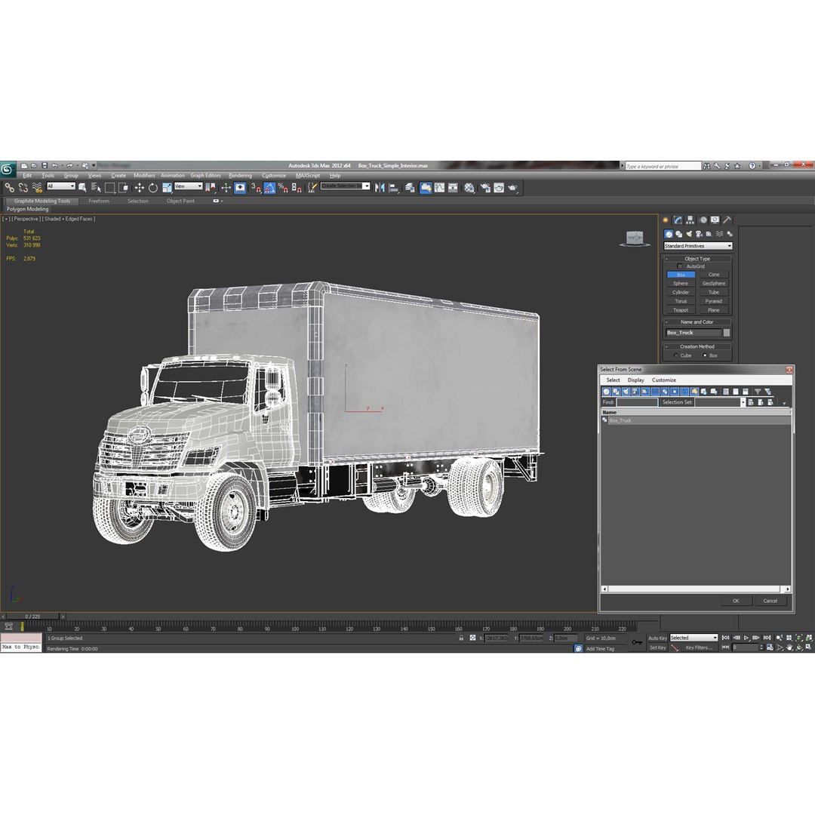Click the time slider showing 0 / 225
This screenshot has width=815, height=815.
[x=32, y=617]
